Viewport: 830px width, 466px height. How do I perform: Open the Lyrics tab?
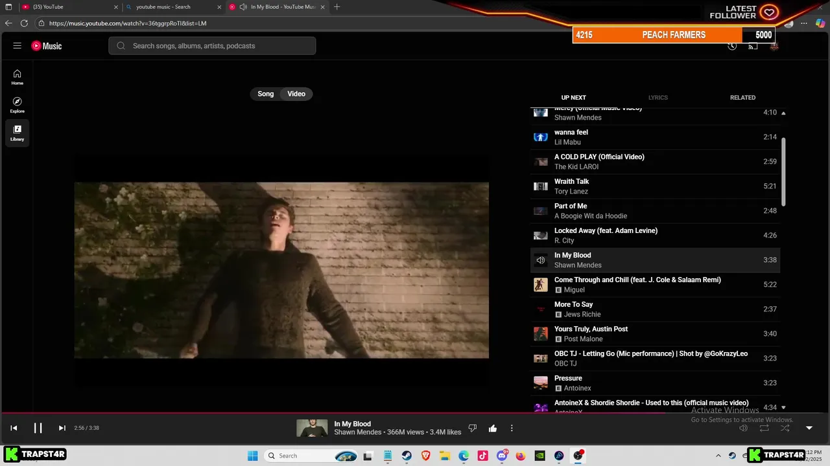pos(658,98)
